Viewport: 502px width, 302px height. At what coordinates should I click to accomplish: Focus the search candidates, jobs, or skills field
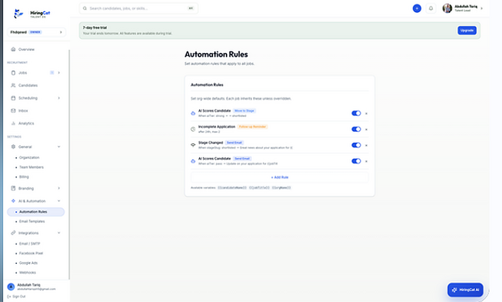139,8
